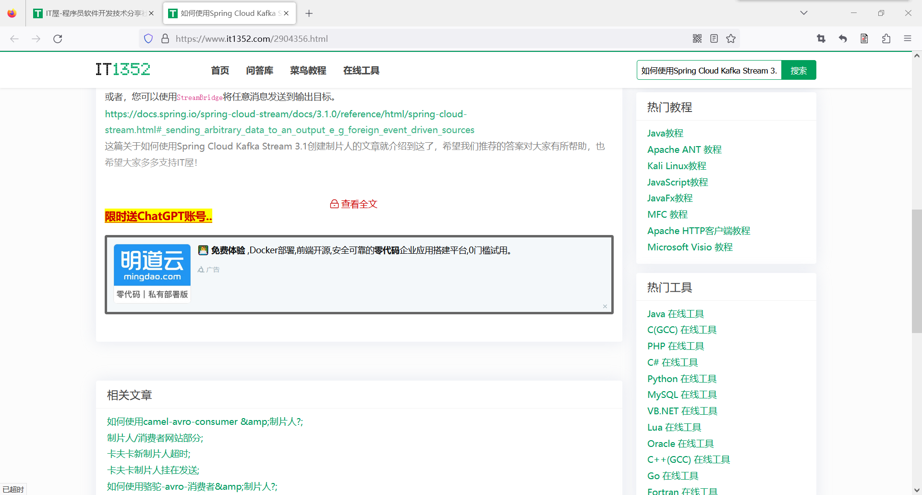Close the mingdao advertisement with x
This screenshot has width=922, height=495.
605,306
